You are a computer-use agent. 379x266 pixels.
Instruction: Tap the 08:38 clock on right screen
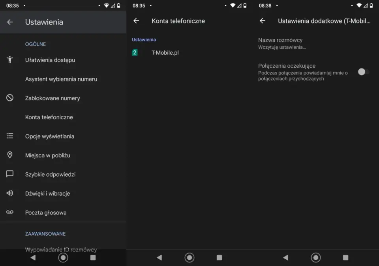(x=265, y=6)
